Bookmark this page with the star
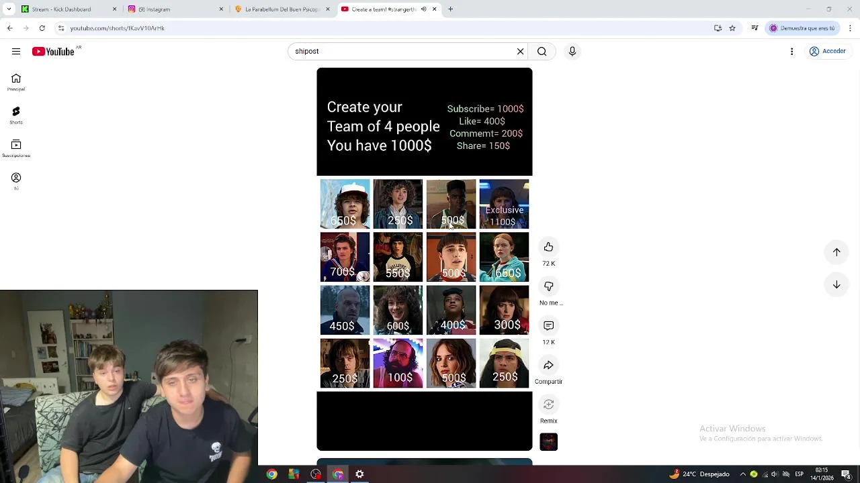Viewport: 860px width, 483px height. [732, 28]
